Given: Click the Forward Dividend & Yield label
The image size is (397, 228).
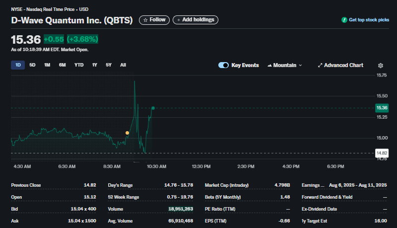Looking at the screenshot, I should point(327,197).
